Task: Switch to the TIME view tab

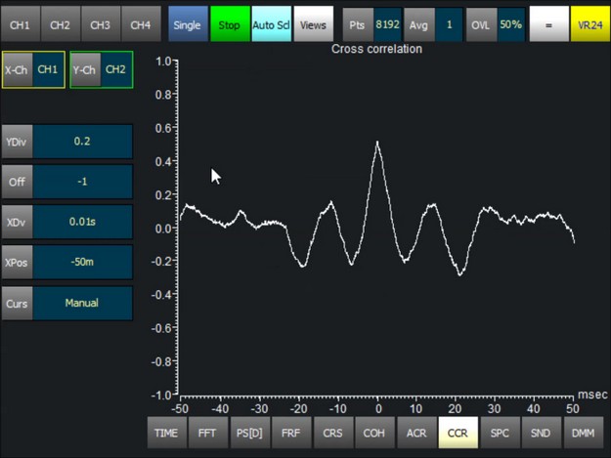Action: pyautogui.click(x=166, y=432)
